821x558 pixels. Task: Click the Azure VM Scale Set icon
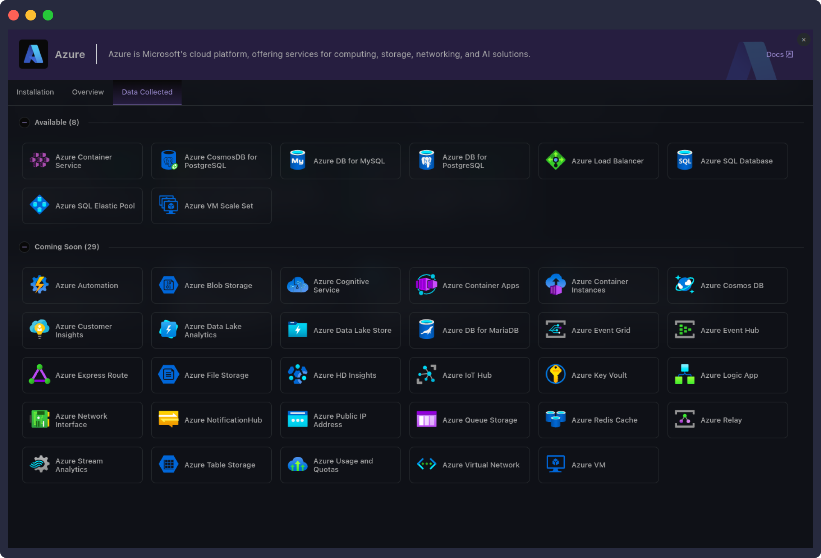[x=168, y=206]
